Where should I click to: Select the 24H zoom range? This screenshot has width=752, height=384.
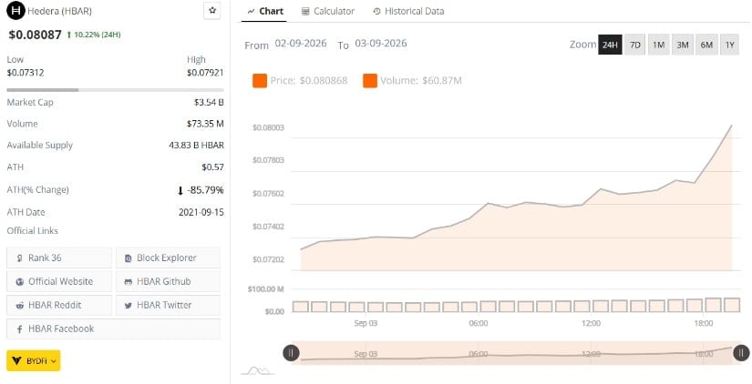click(610, 45)
